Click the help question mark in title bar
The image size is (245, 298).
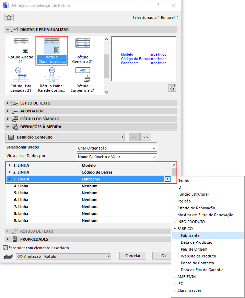[x=158, y=5]
